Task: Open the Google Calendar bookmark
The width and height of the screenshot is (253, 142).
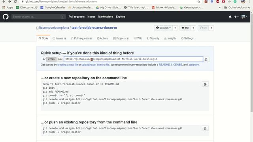Action: tap(53, 7)
